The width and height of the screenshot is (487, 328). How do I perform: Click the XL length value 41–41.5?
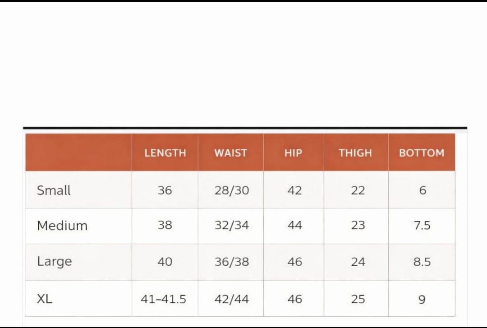point(163,299)
